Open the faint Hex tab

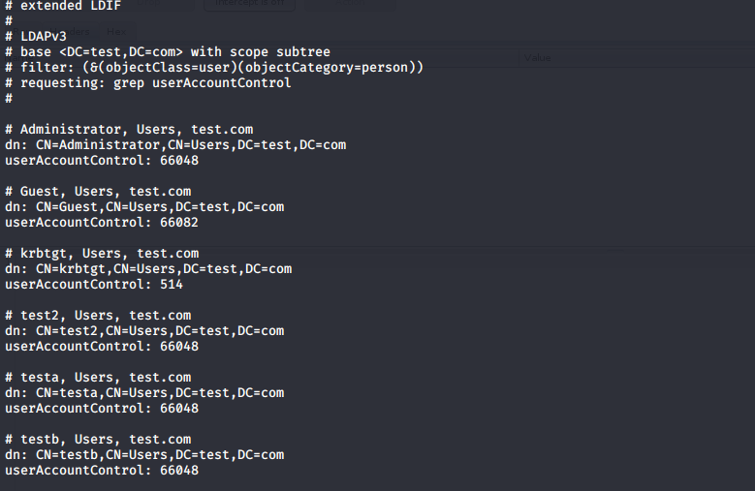coord(116,32)
